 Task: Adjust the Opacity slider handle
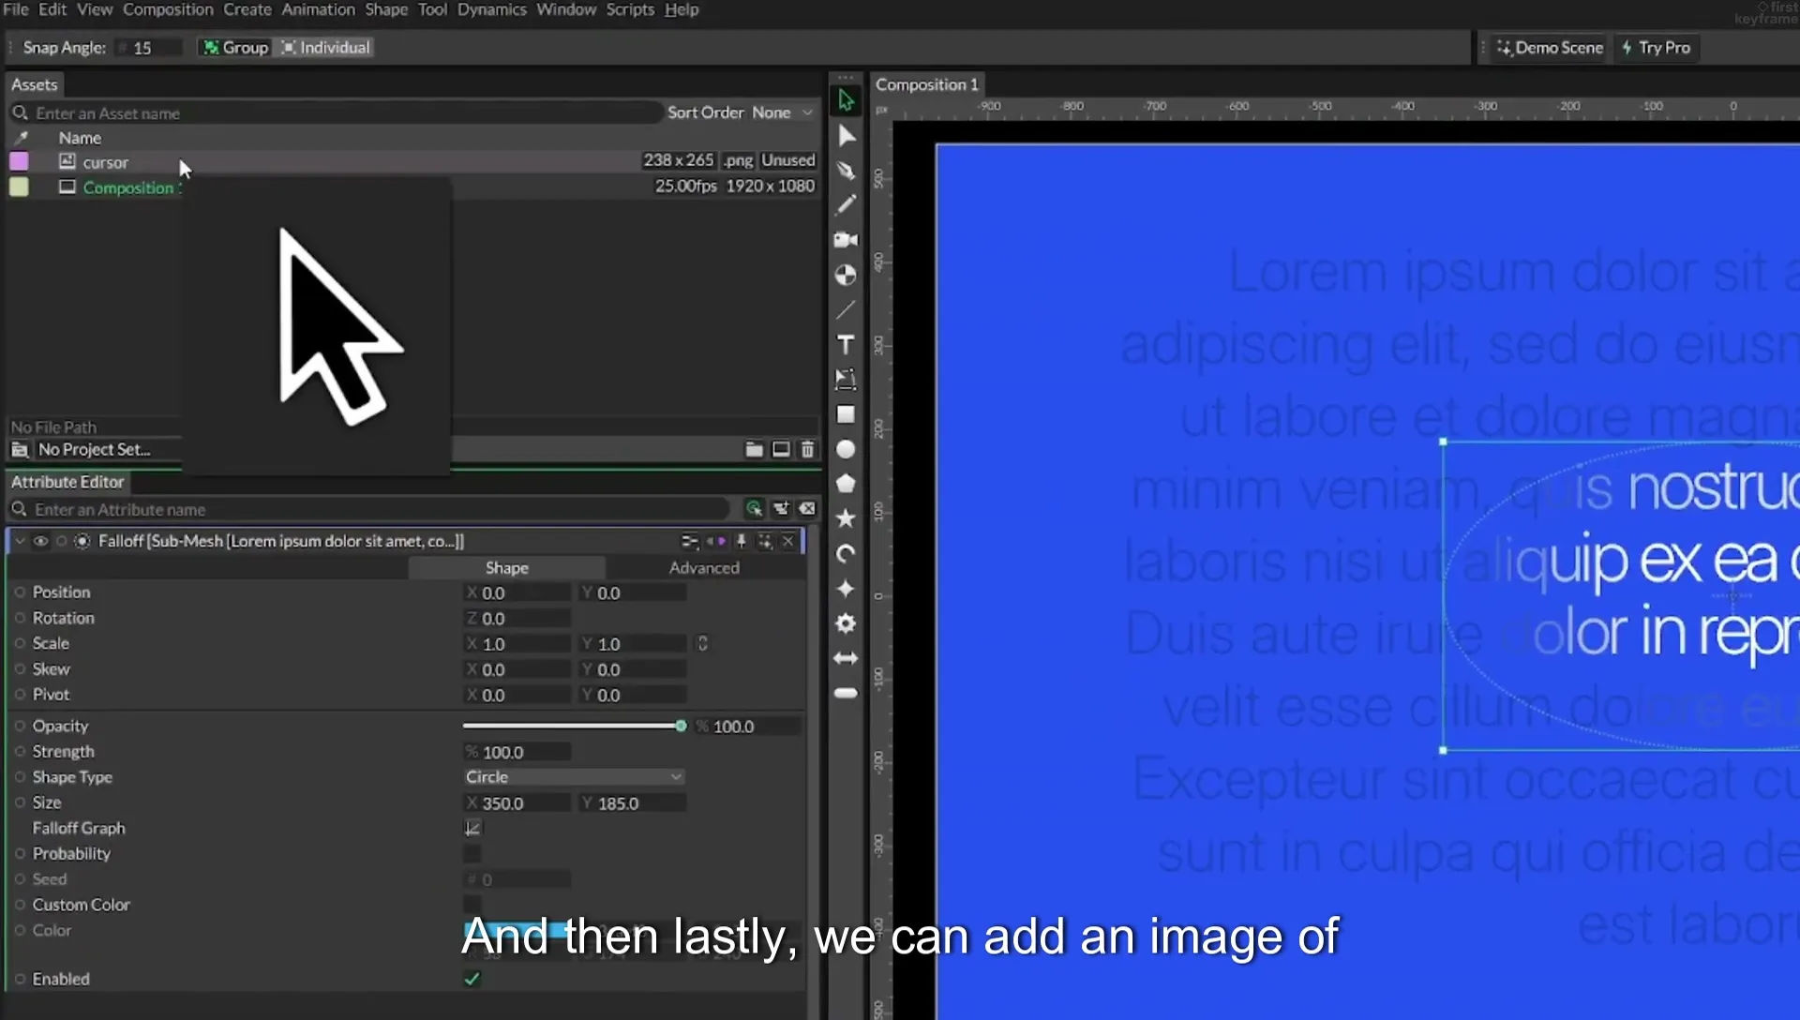(681, 727)
